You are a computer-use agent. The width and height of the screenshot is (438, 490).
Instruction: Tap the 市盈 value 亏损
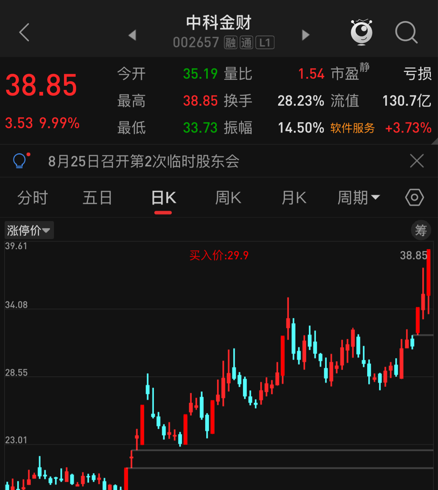417,74
